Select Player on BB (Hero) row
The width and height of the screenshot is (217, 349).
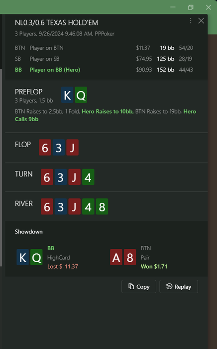point(104,70)
